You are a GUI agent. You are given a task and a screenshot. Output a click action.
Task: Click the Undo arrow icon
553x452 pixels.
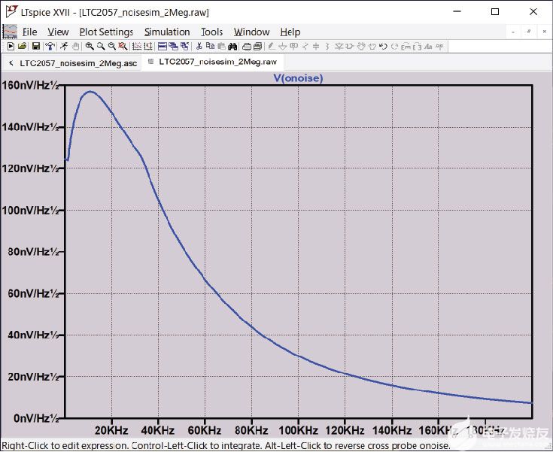pos(384,46)
